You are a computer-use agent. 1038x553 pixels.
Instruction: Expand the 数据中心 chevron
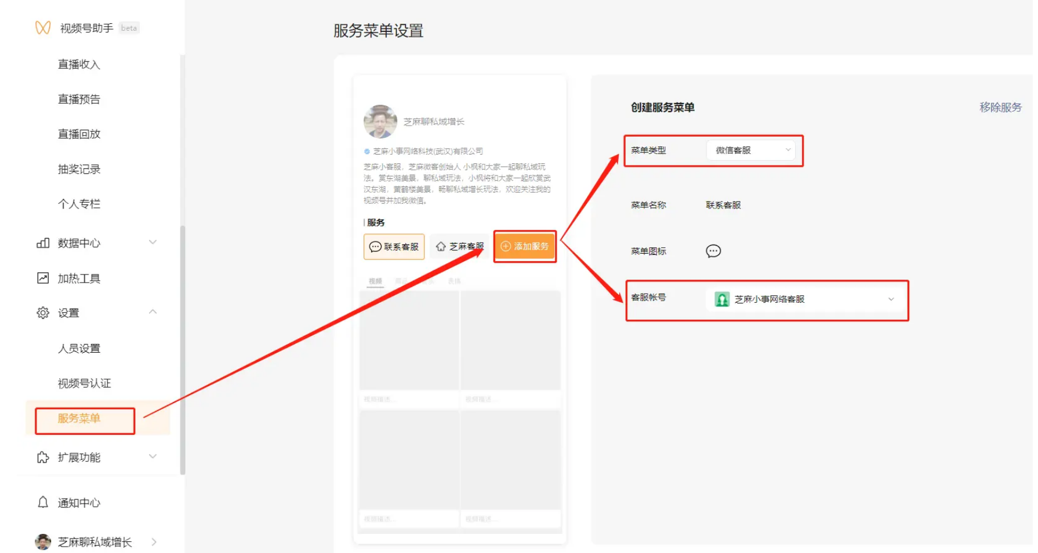153,242
